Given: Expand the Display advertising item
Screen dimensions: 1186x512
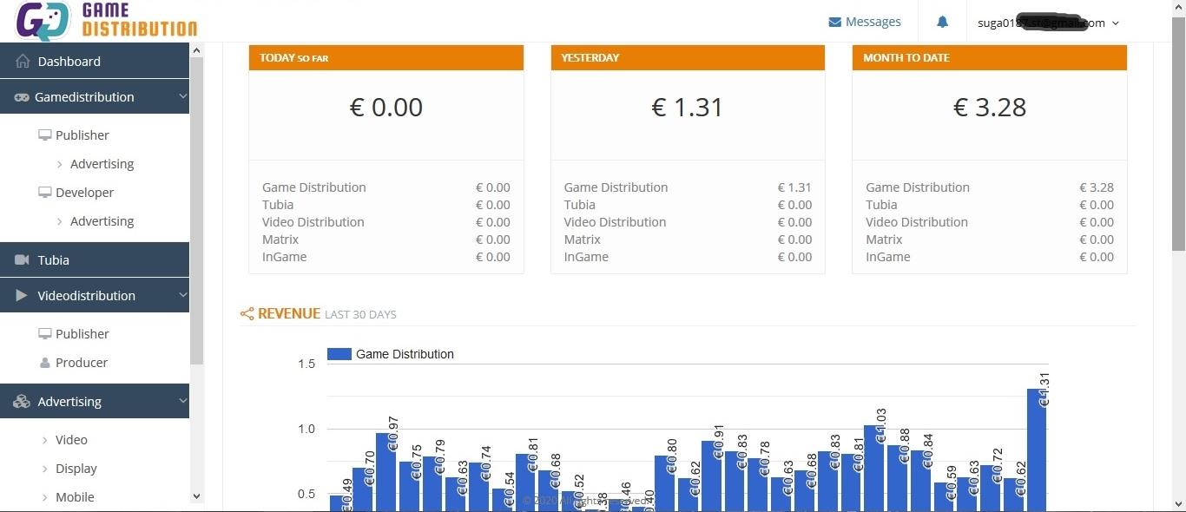Looking at the screenshot, I should point(76,469).
